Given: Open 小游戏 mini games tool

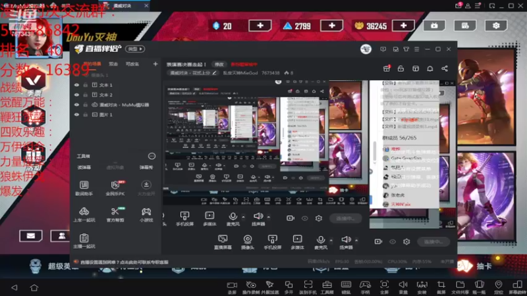Looking at the screenshot, I should click(146, 214).
